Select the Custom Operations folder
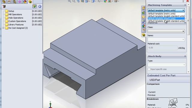Viewport: 192px width, 108px height. 16,21
